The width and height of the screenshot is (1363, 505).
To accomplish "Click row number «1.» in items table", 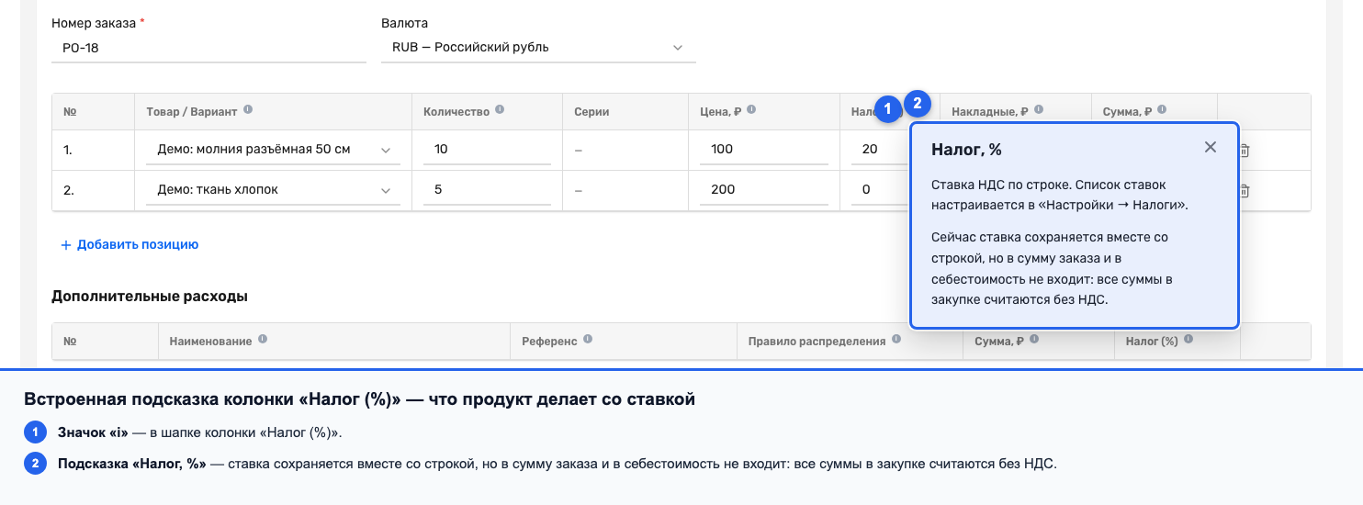I will [x=69, y=150].
